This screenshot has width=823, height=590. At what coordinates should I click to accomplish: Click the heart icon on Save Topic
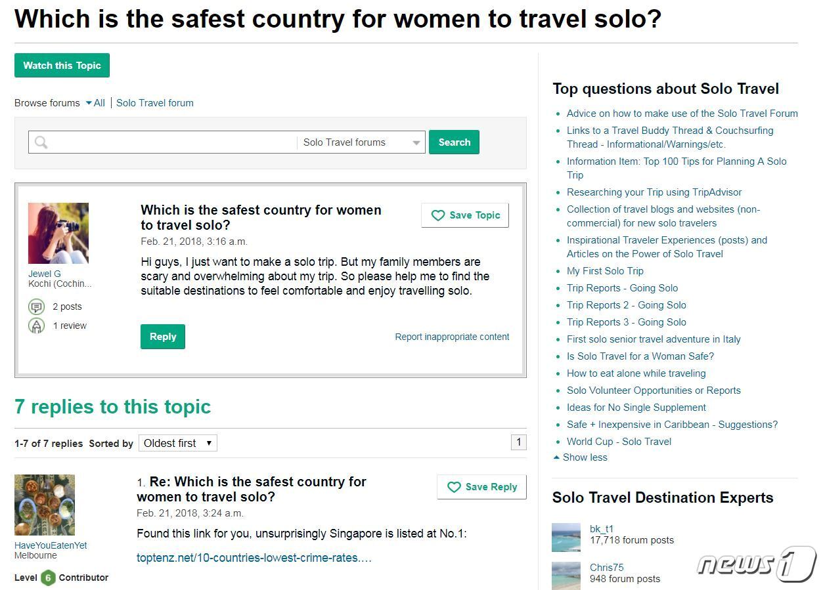(x=438, y=215)
